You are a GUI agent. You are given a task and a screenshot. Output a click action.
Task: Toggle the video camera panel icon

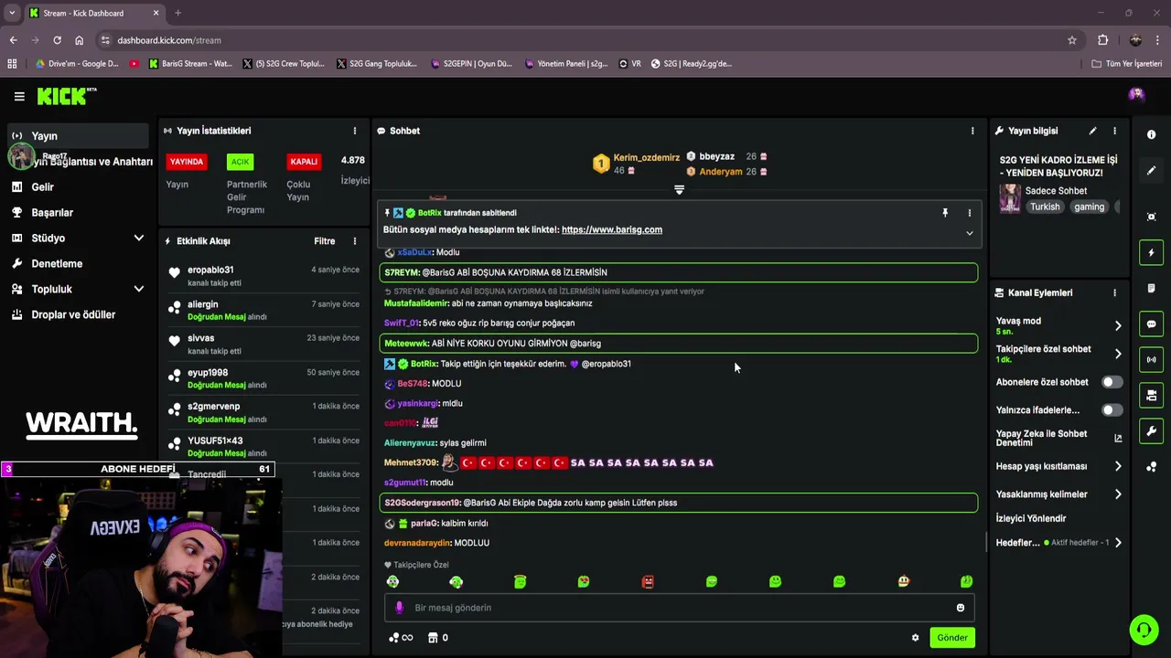pyautogui.click(x=1151, y=395)
